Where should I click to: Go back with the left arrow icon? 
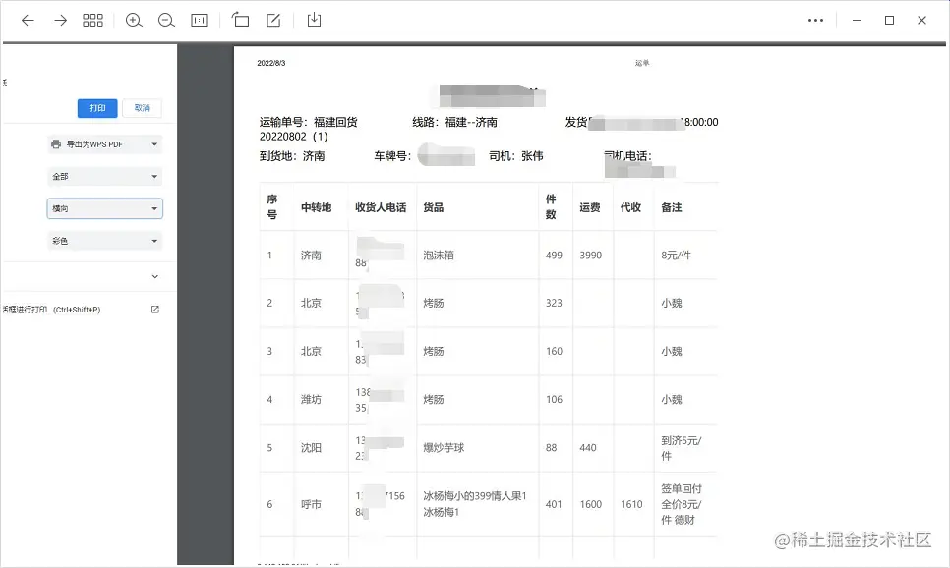(x=28, y=20)
